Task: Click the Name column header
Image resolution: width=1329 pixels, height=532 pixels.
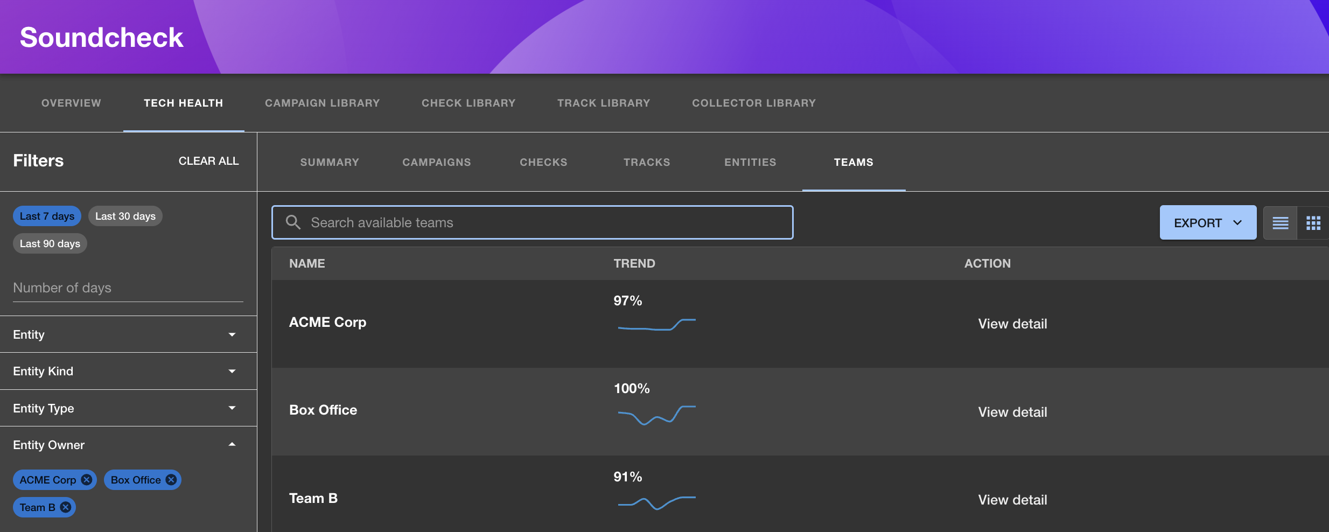Action: [x=307, y=263]
